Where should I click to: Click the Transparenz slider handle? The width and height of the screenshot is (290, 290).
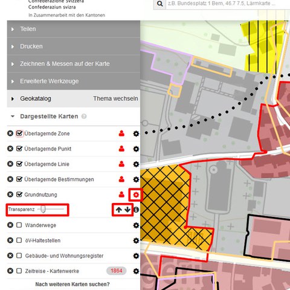click(43, 209)
